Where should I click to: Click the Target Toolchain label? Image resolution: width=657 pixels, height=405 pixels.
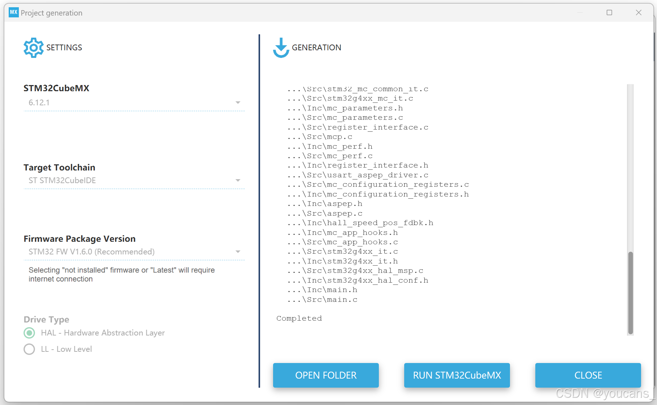[x=59, y=168]
